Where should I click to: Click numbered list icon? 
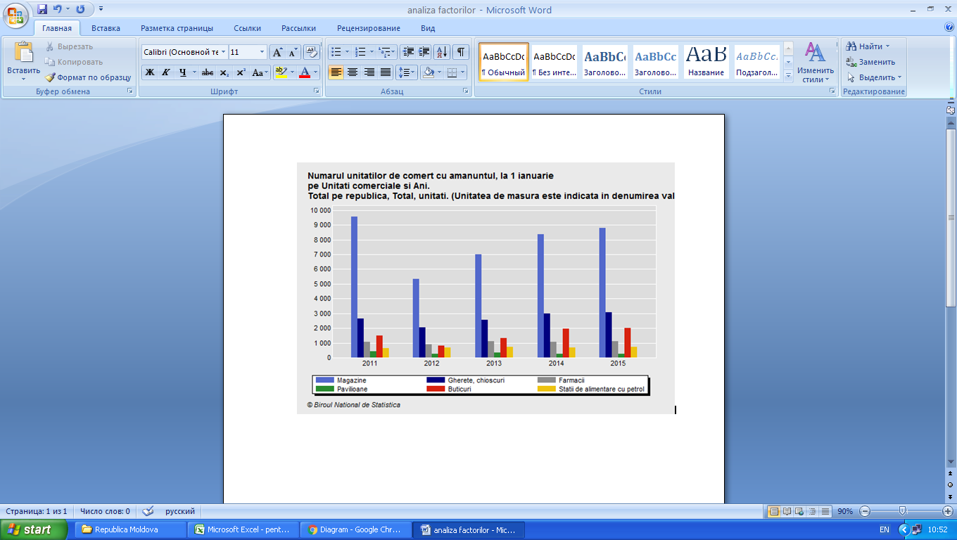tap(360, 52)
